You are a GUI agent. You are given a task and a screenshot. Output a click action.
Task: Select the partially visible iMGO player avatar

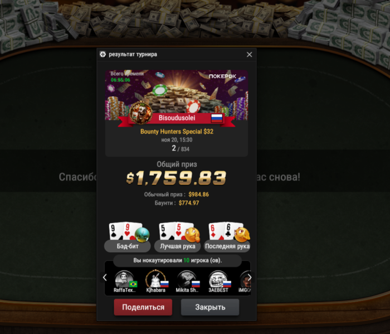click(x=246, y=279)
